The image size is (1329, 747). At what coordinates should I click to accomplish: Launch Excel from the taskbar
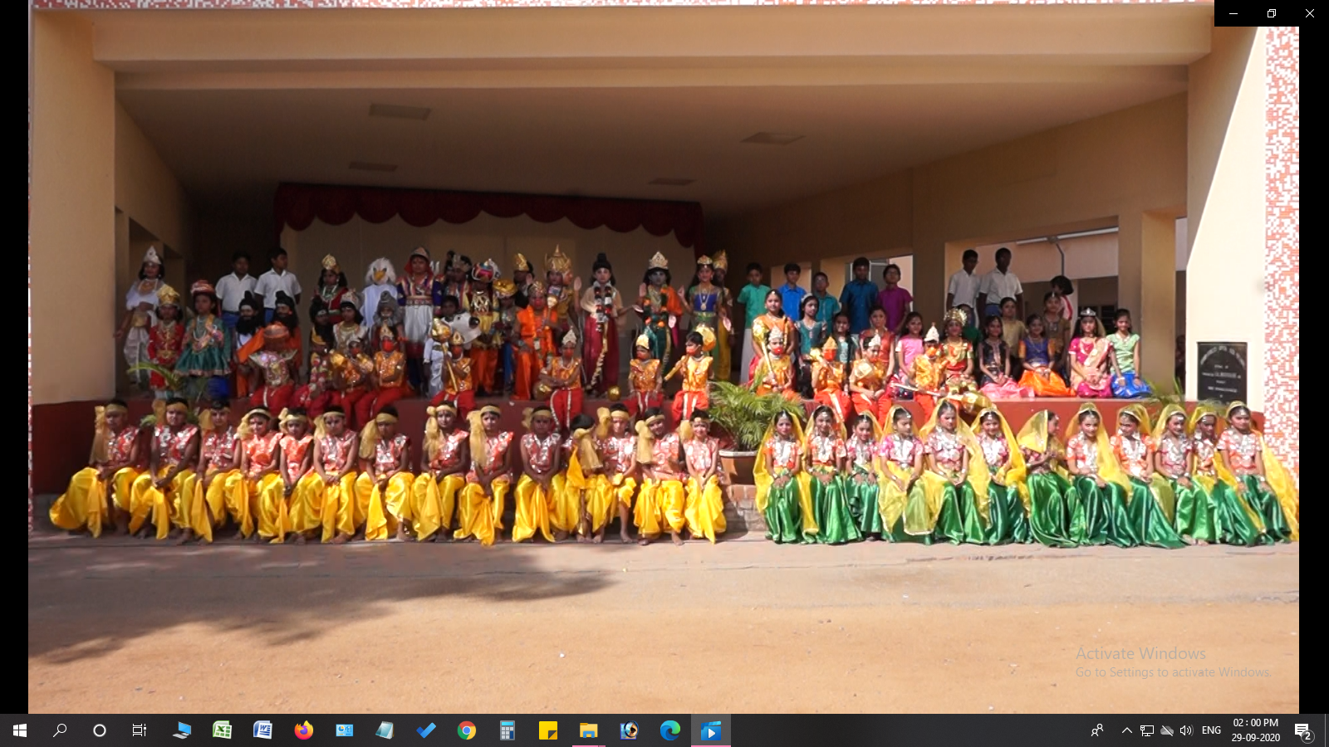222,730
